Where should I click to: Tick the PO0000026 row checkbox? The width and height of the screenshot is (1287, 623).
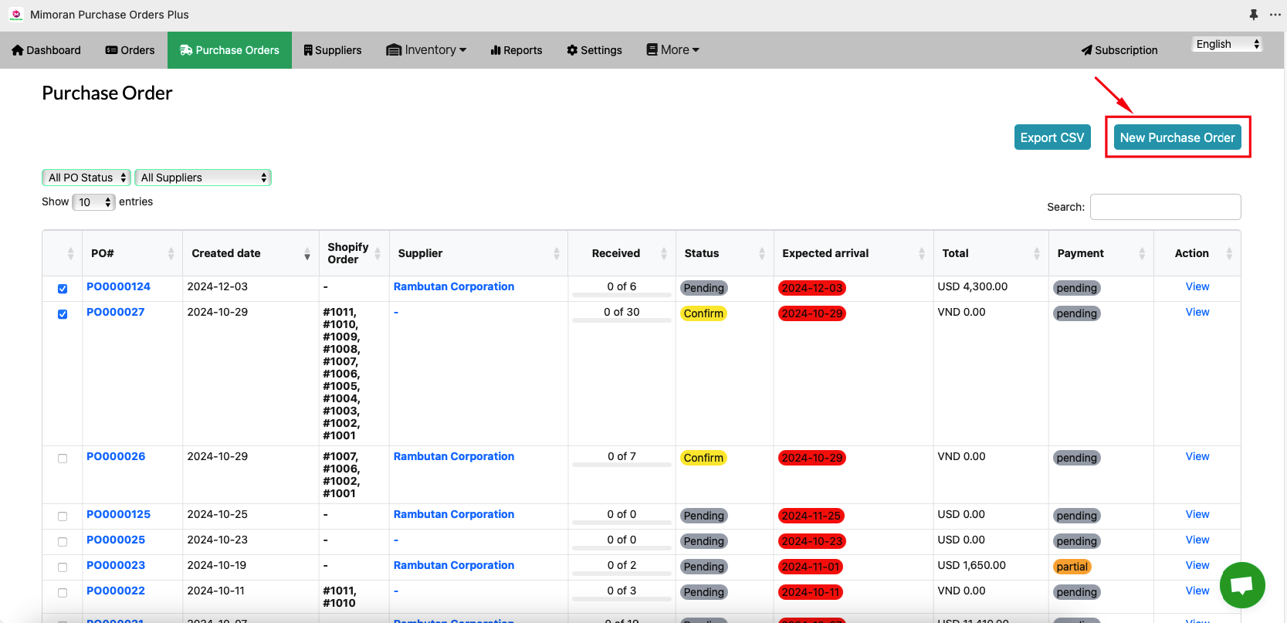point(63,459)
